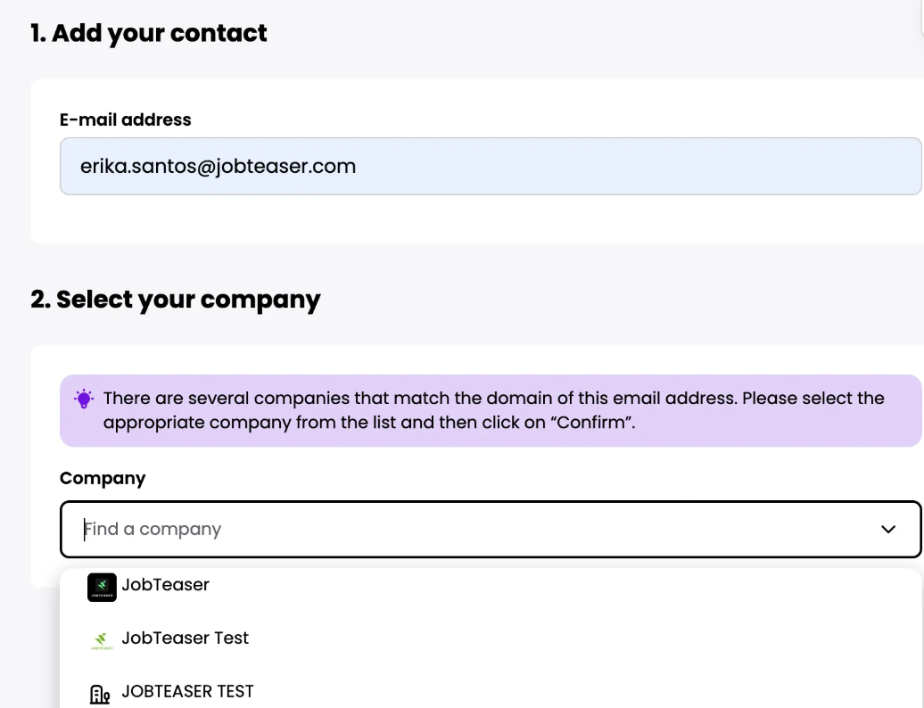Click the Company field label

coord(103,478)
